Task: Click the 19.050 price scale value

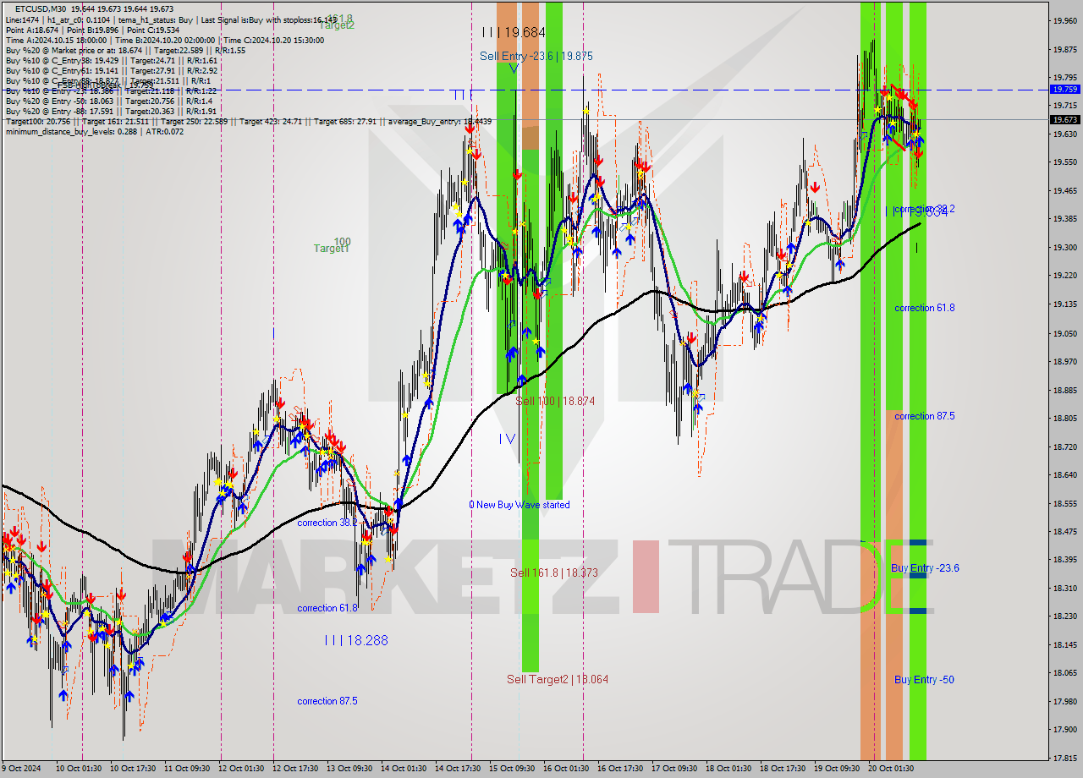Action: pos(1064,333)
